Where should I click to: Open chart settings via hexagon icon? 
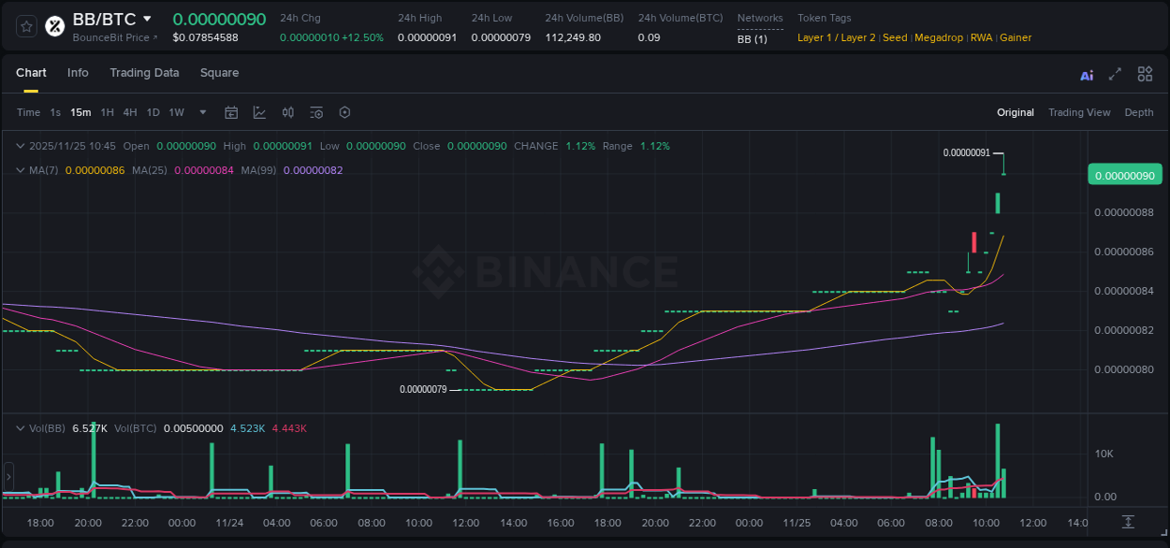pos(344,112)
